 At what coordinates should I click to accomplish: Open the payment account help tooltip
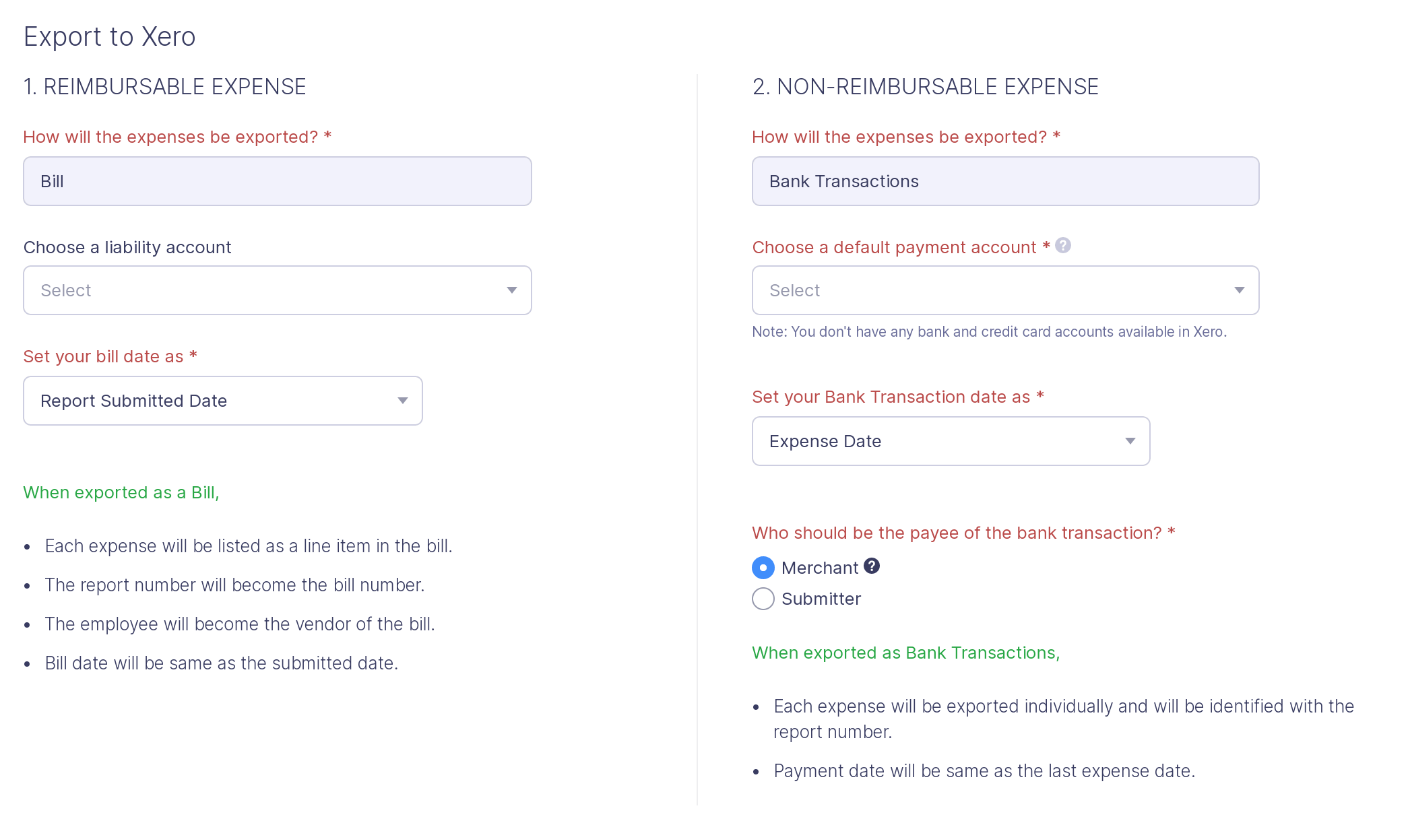[x=1062, y=246]
